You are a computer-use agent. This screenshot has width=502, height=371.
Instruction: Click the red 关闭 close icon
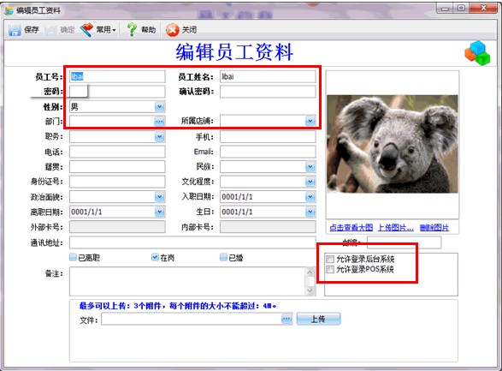[x=172, y=30]
